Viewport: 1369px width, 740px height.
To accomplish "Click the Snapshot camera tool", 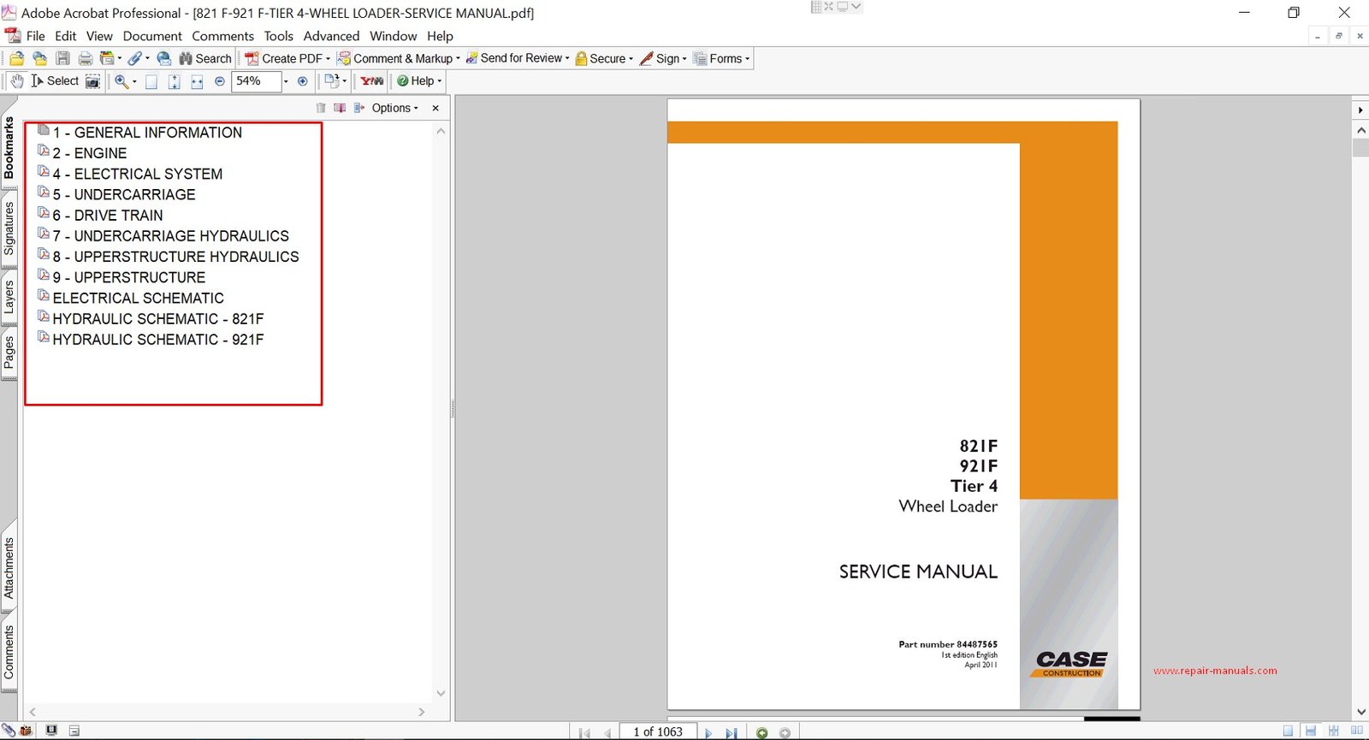I will (92, 81).
